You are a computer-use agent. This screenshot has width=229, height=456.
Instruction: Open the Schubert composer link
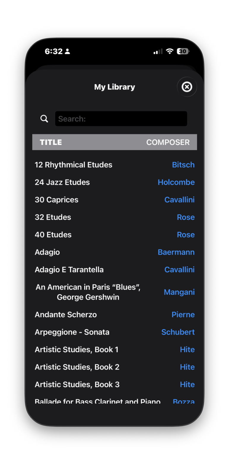(x=178, y=332)
